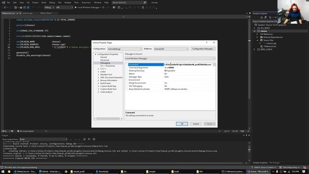The height and width of the screenshot is (174, 309).
Task: Select choose.cpp file in Solution Explorer
Action: [271, 43]
